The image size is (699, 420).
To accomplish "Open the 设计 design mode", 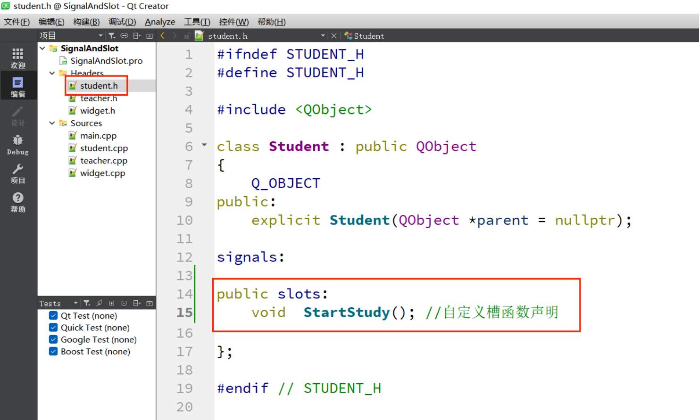I will [x=18, y=116].
